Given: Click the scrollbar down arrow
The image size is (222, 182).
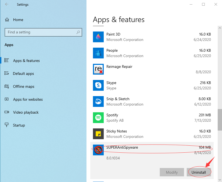Looking at the screenshot, I should [220, 180].
